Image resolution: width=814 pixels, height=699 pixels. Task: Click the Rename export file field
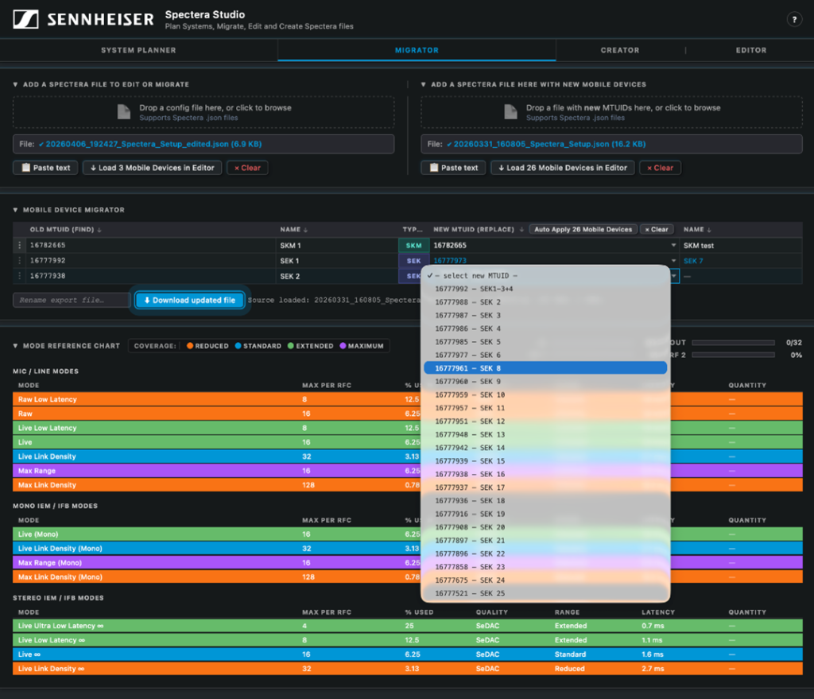pyautogui.click(x=72, y=301)
